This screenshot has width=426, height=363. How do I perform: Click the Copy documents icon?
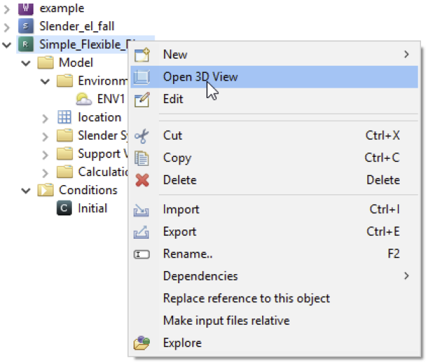(x=142, y=158)
